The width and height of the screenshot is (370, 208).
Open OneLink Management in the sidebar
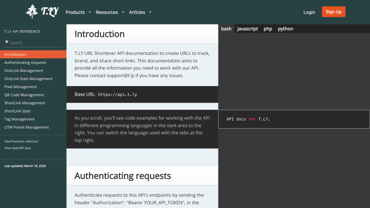coord(33,71)
